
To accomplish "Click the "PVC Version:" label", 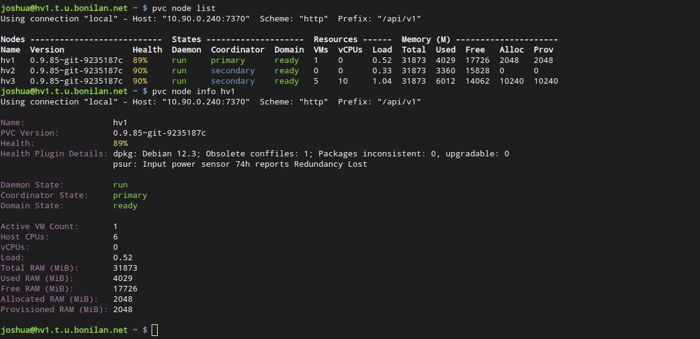I will 30,133.
